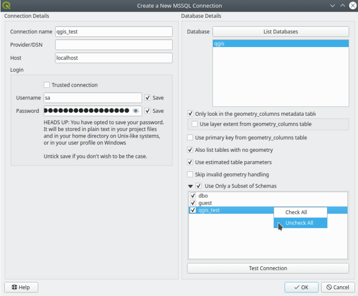The width and height of the screenshot is (358, 296).
Task: Uncheck the dbo schema
Action: 193,195
